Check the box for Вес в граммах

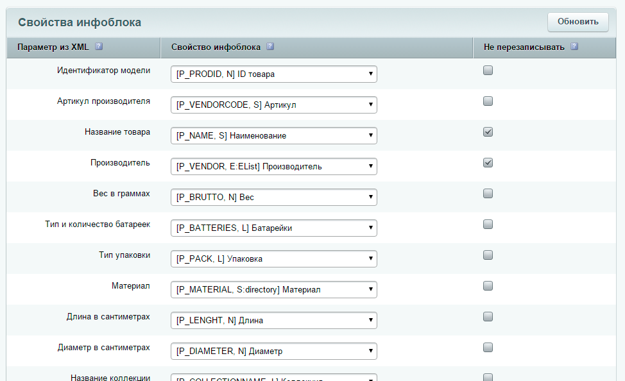tap(488, 194)
